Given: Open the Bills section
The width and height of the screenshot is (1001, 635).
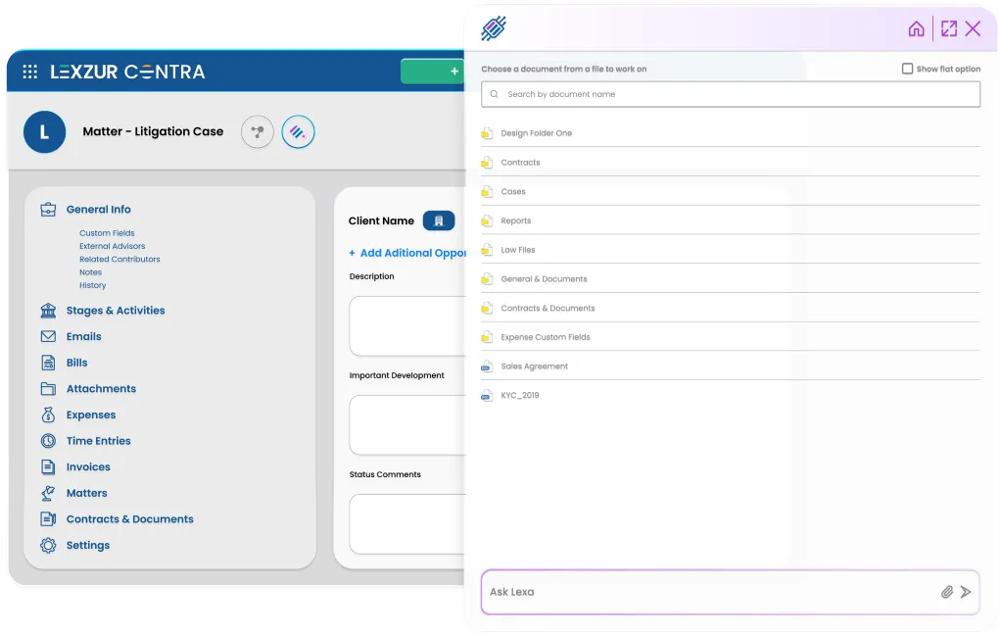Looking at the screenshot, I should tap(76, 363).
